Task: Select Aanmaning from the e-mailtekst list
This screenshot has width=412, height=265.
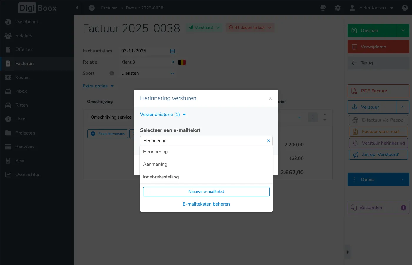Action: 155,164
